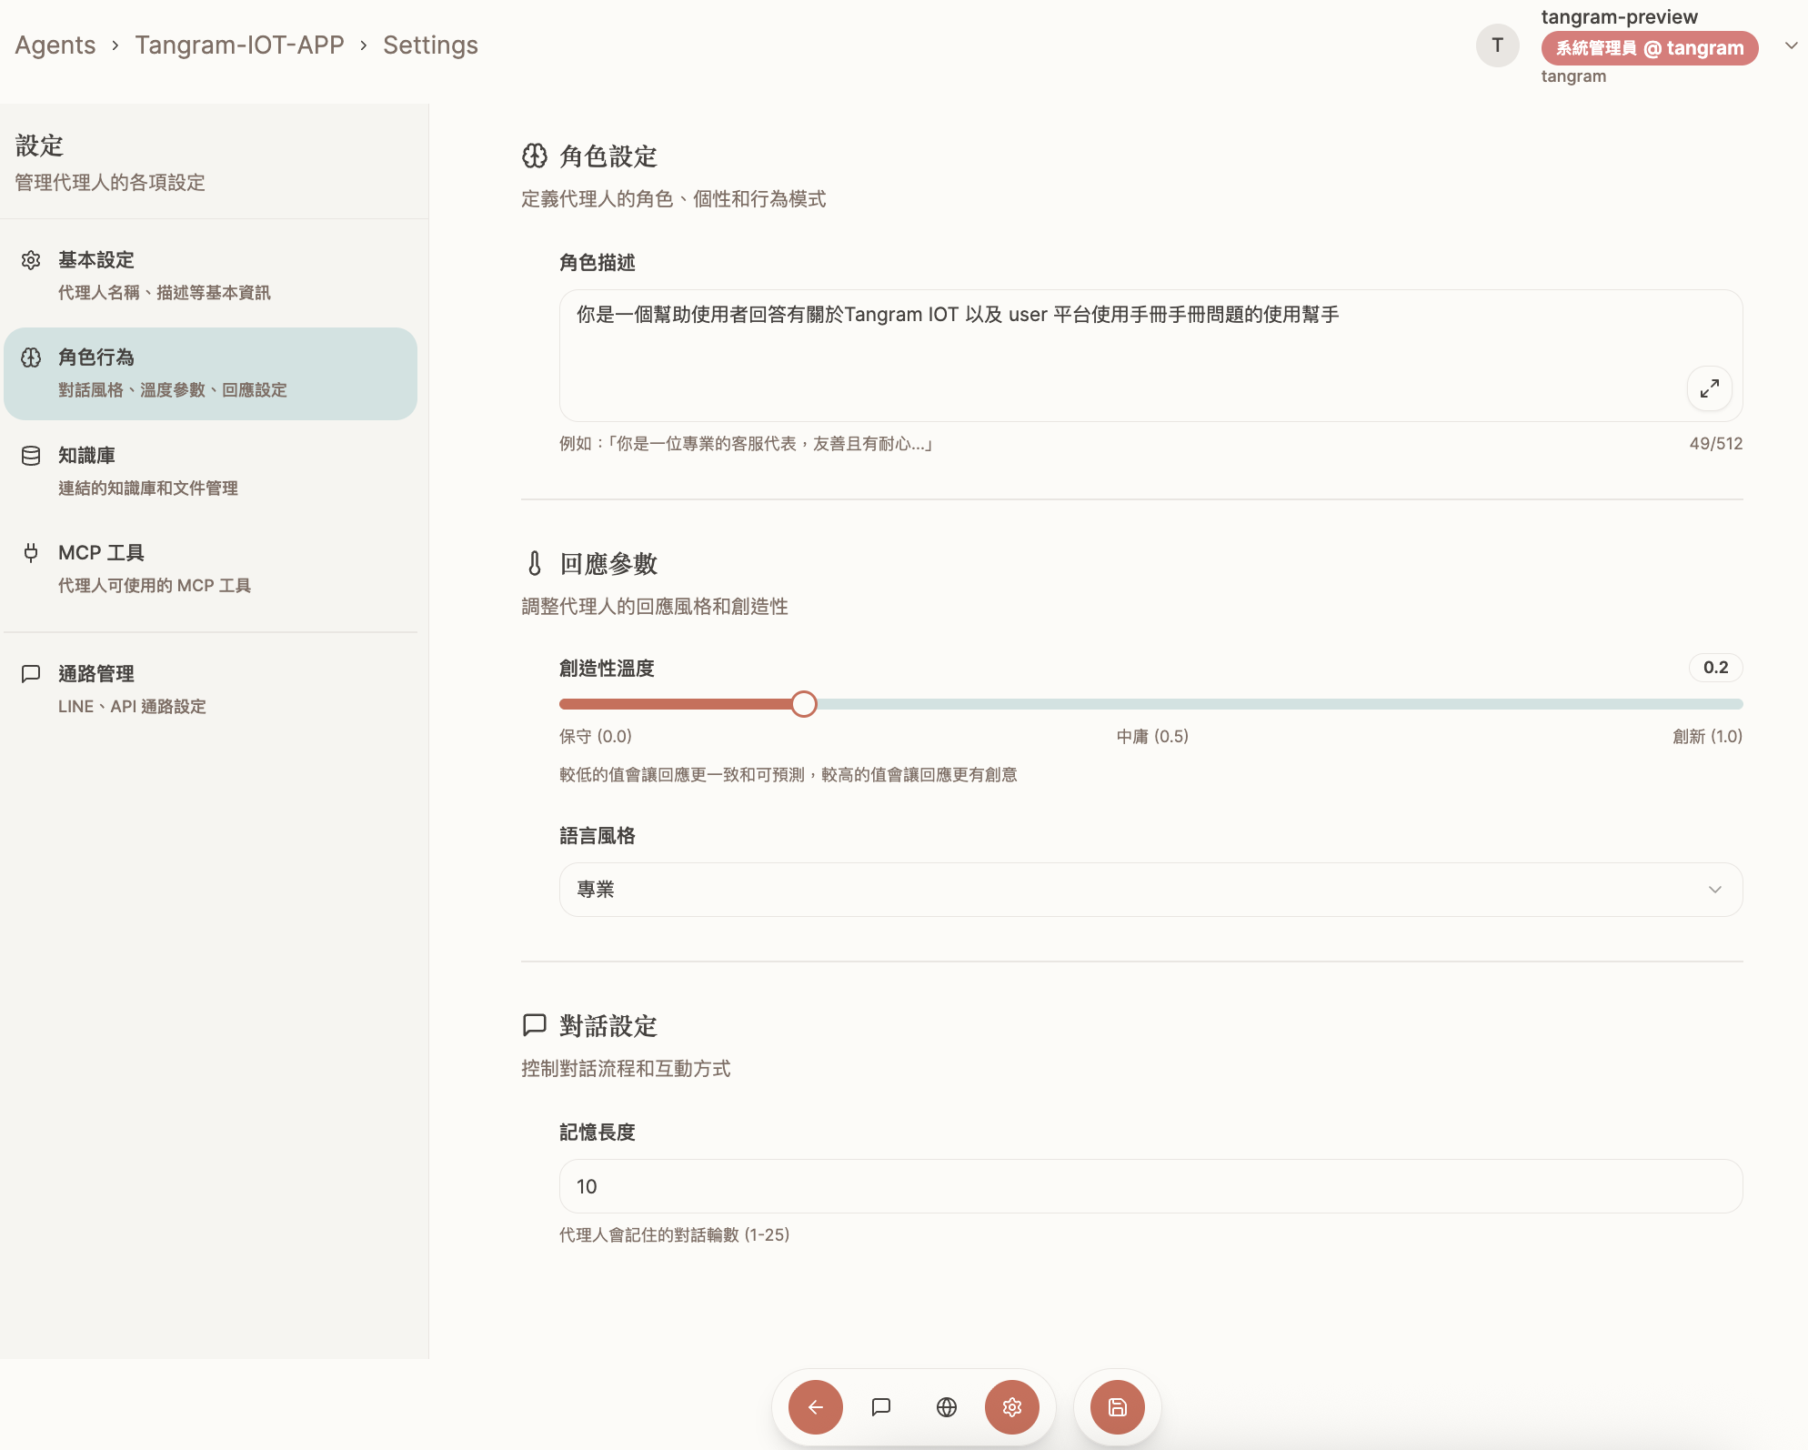The height and width of the screenshot is (1450, 1808).
Task: Expand the 角色描述 text area with the expand icon
Action: click(1709, 388)
